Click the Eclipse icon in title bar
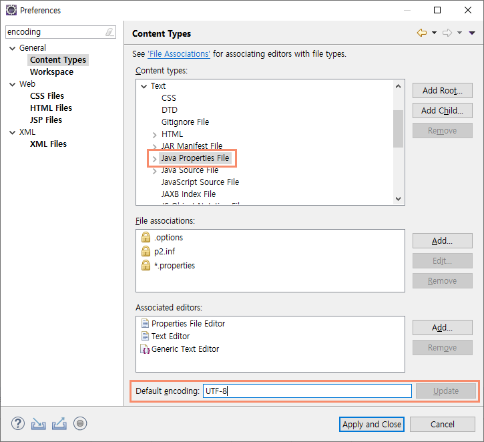This screenshot has height=442, width=484. tap(11, 10)
